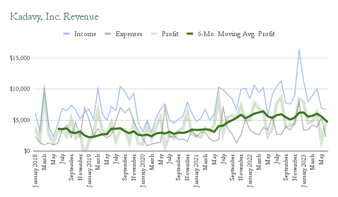Click the $15,000 y-axis label
338x197 pixels.
click(x=20, y=58)
